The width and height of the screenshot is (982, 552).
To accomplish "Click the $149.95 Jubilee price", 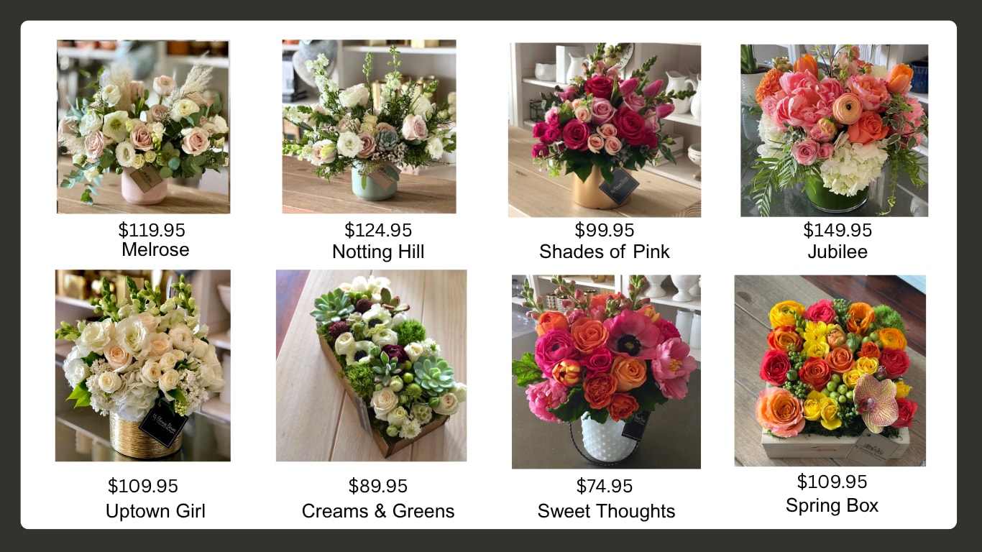I will pyautogui.click(x=838, y=230).
